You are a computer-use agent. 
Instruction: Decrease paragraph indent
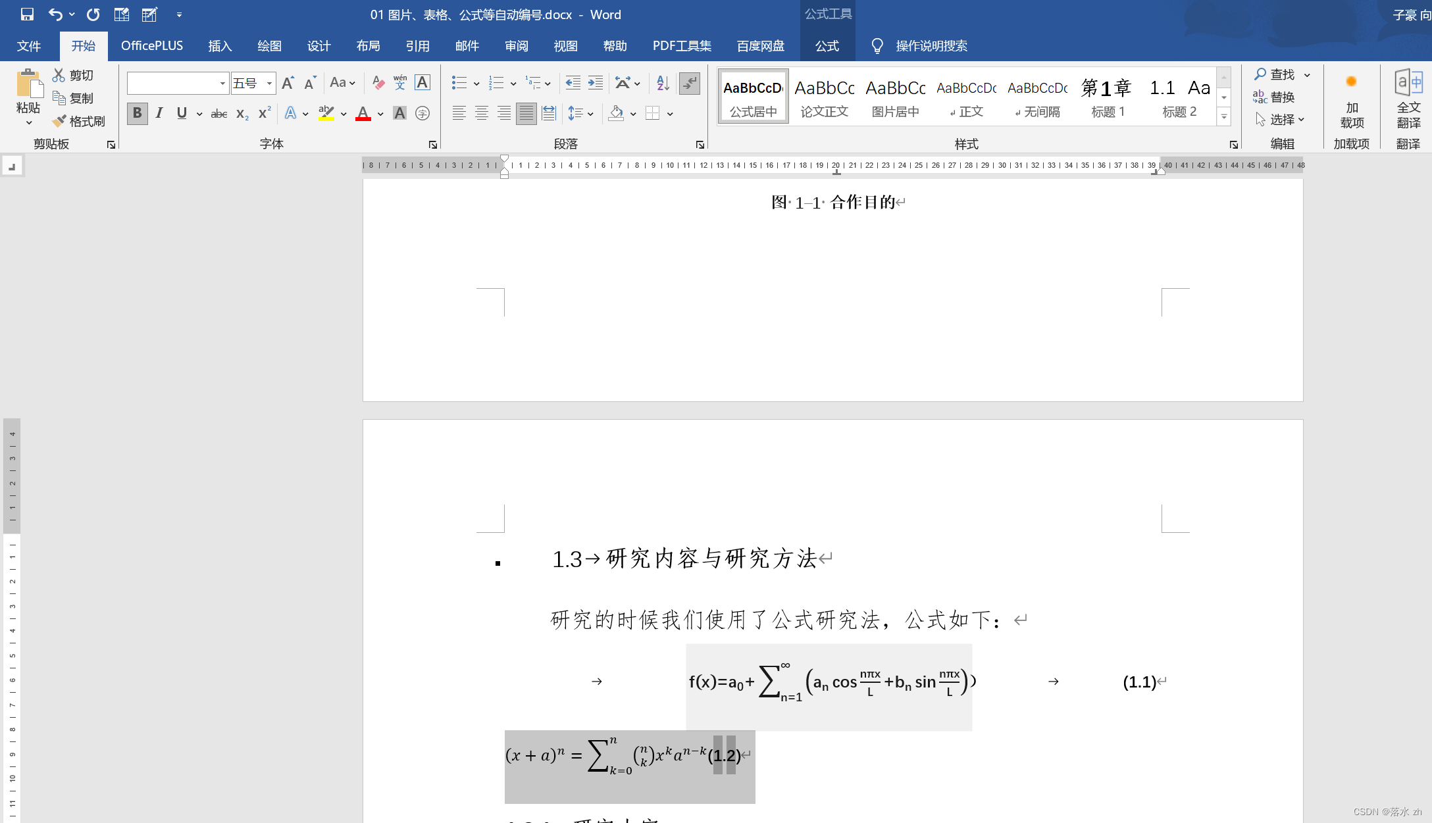pyautogui.click(x=573, y=83)
